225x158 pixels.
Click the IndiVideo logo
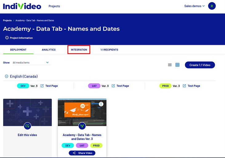point(22,6)
